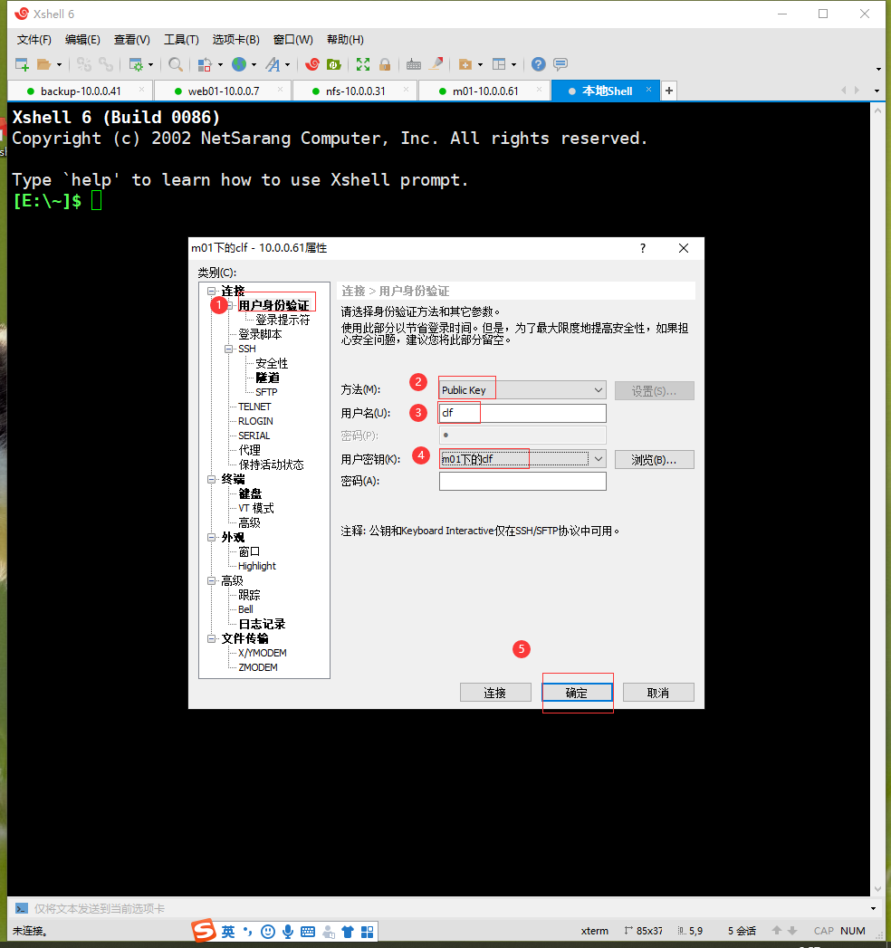Collapse the SSH tree node
This screenshot has height=948, width=891.
228,349
